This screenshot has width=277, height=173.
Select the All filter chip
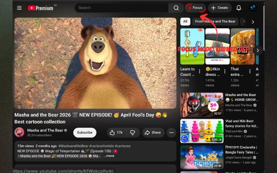185,22
